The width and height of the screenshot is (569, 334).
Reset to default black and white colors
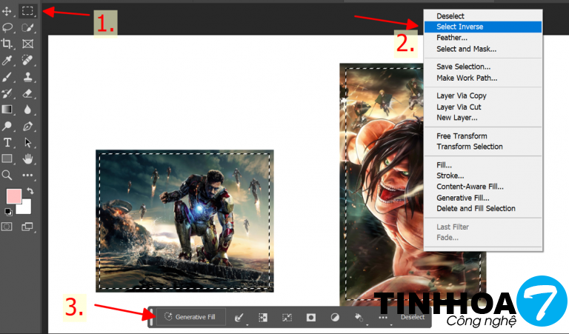pos(7,211)
